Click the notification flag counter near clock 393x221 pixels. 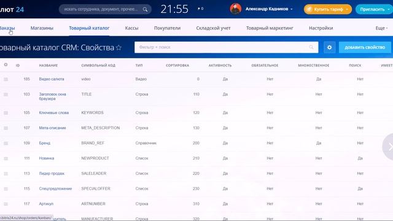[x=201, y=9]
